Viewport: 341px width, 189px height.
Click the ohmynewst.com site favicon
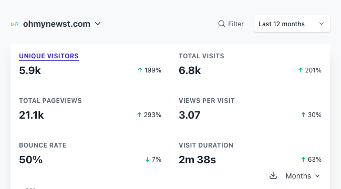point(15,24)
